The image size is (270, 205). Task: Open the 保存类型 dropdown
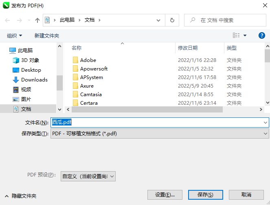[x=160, y=134]
